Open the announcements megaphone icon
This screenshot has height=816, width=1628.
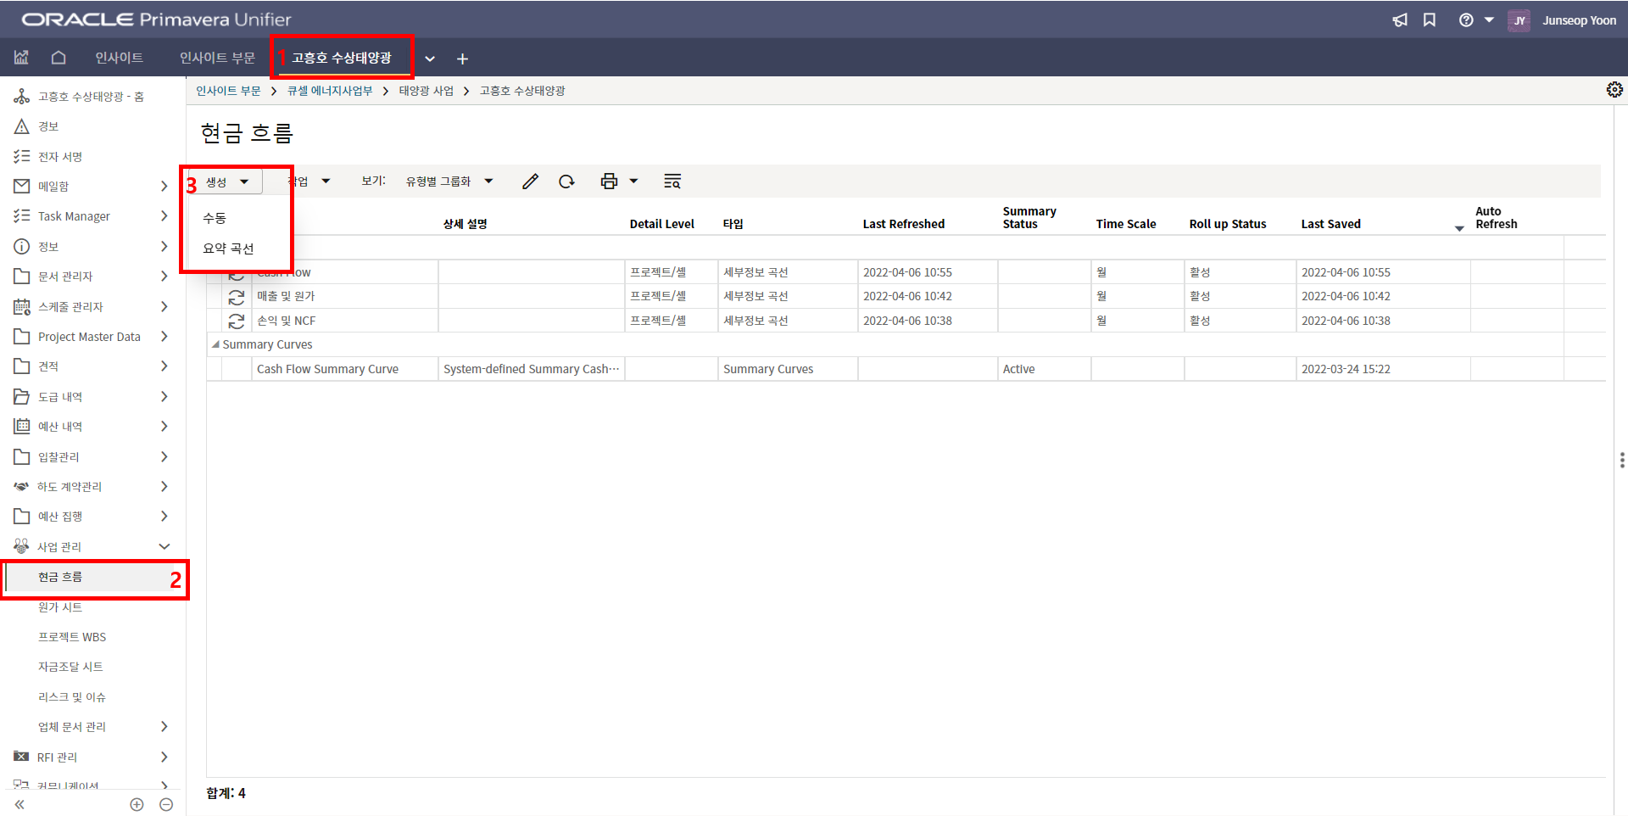click(x=1400, y=20)
